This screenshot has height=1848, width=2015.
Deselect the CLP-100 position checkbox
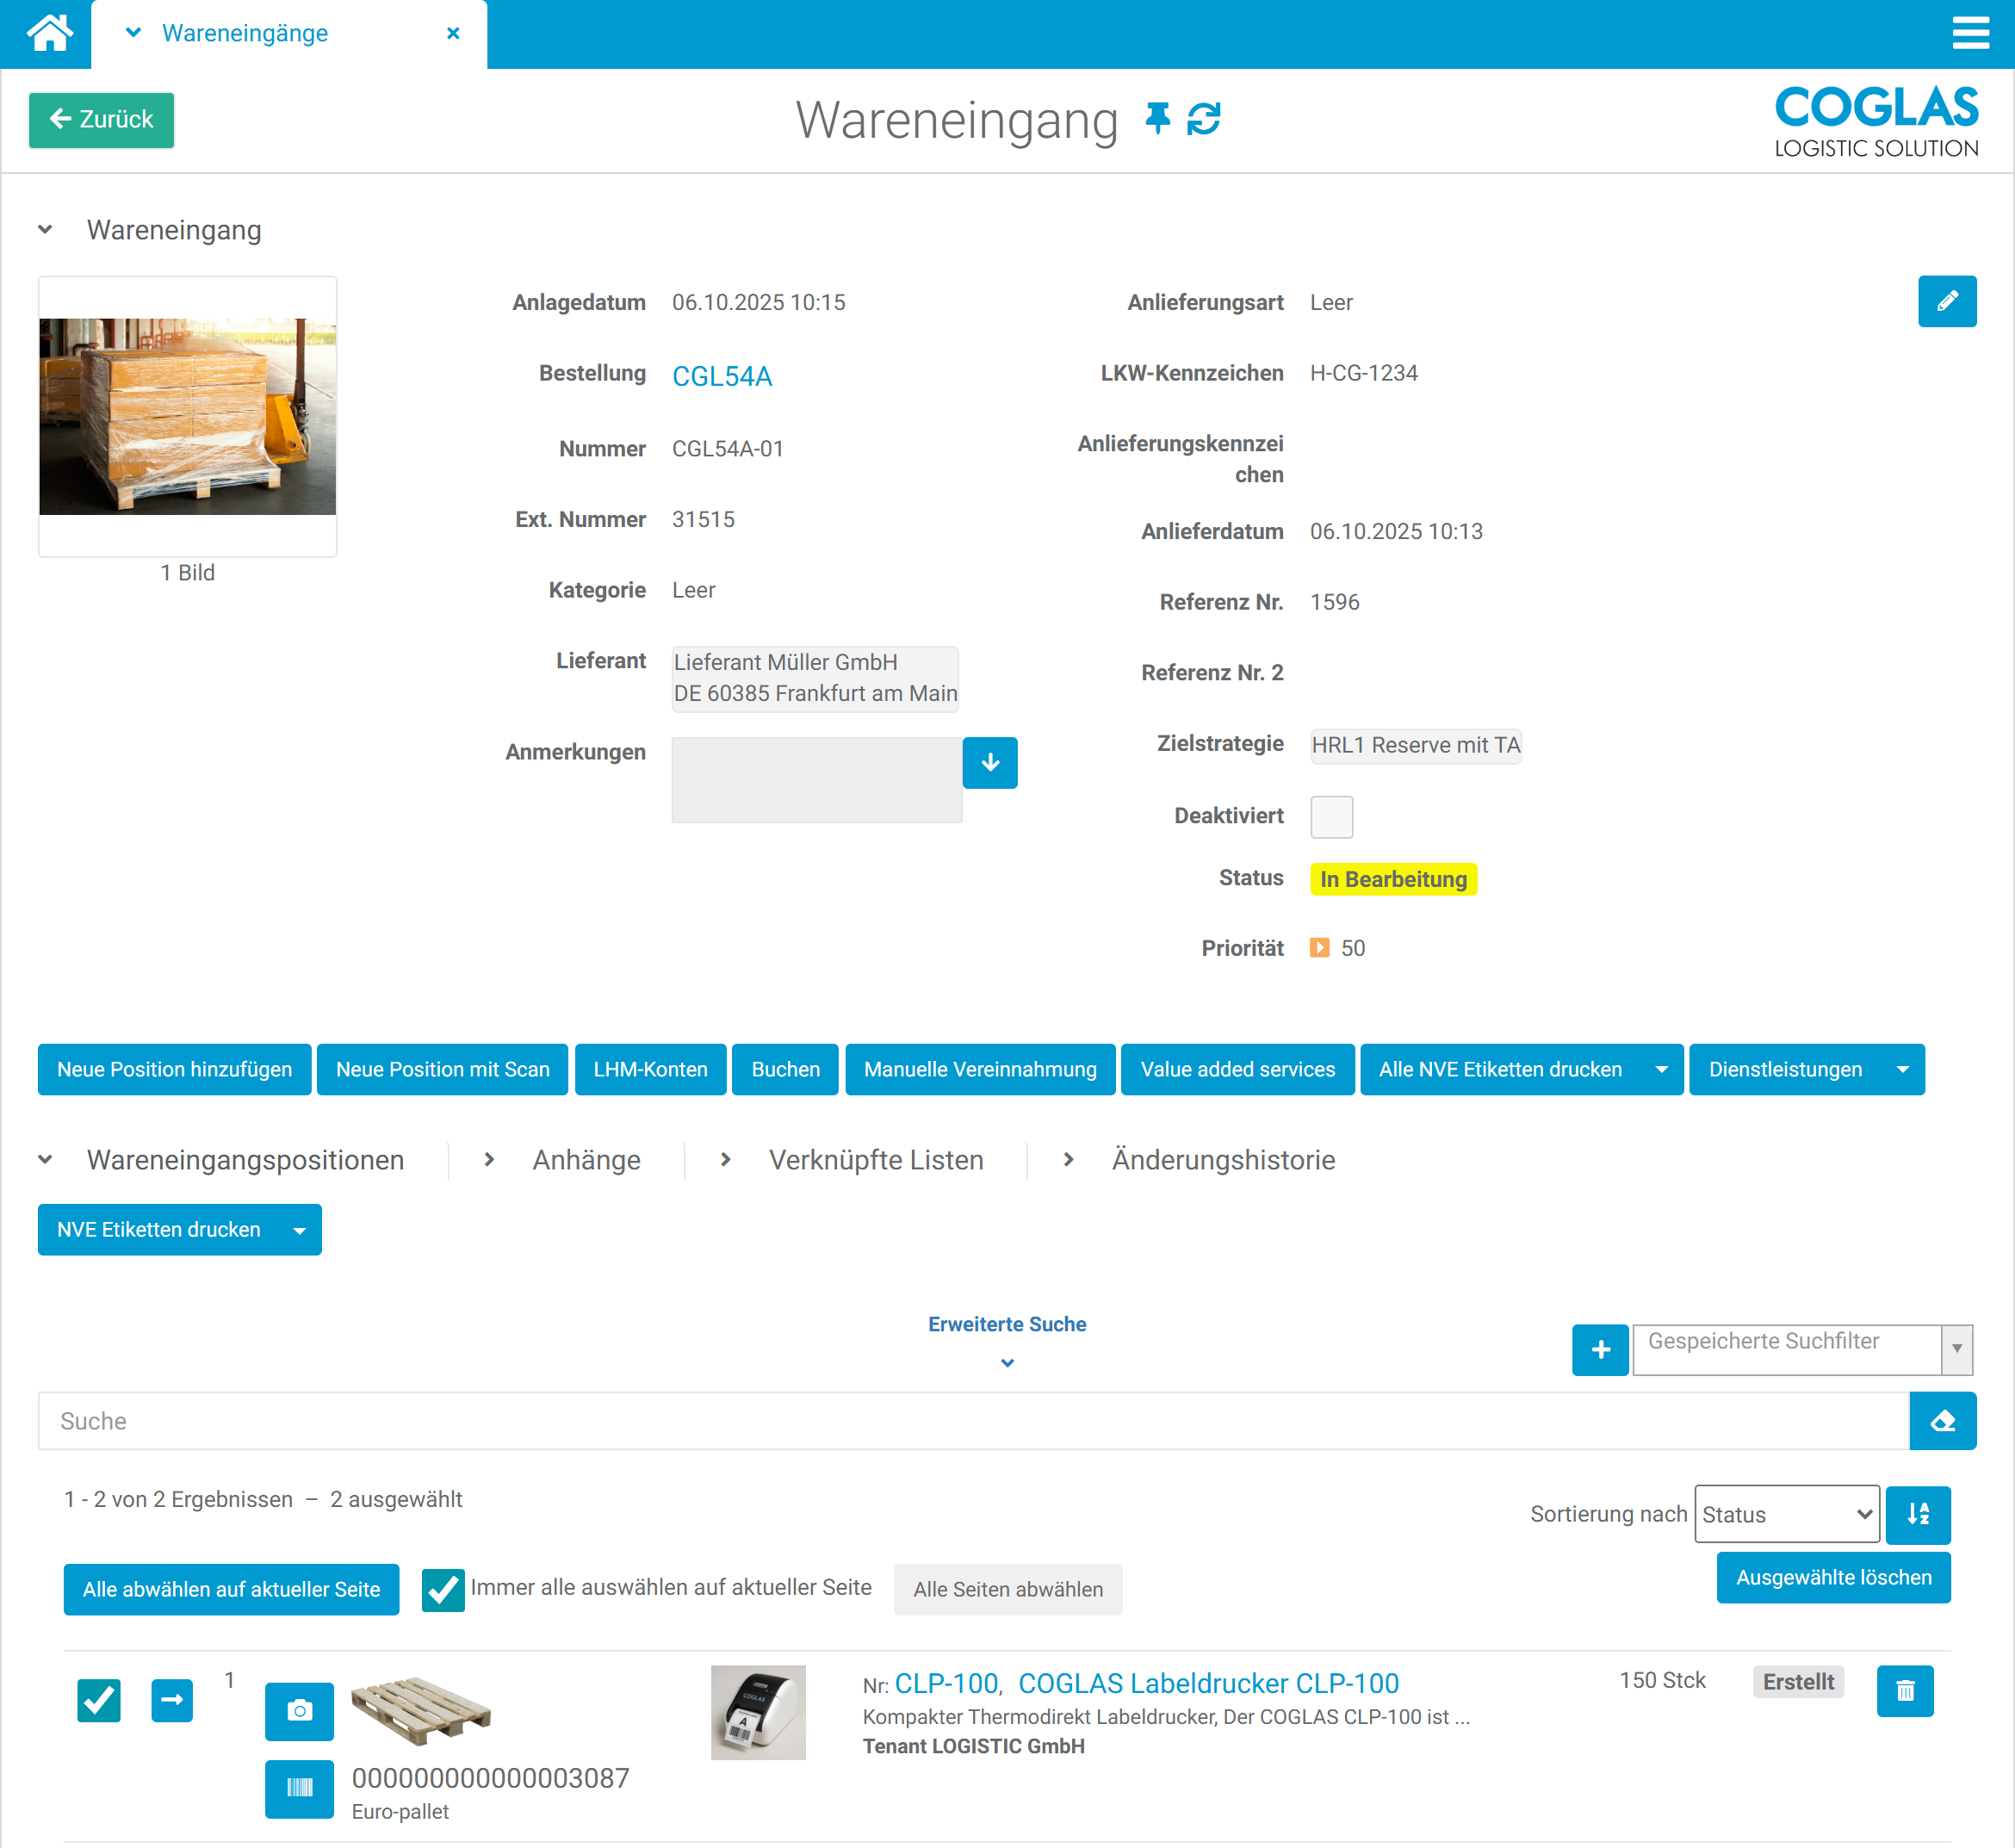tap(98, 1699)
